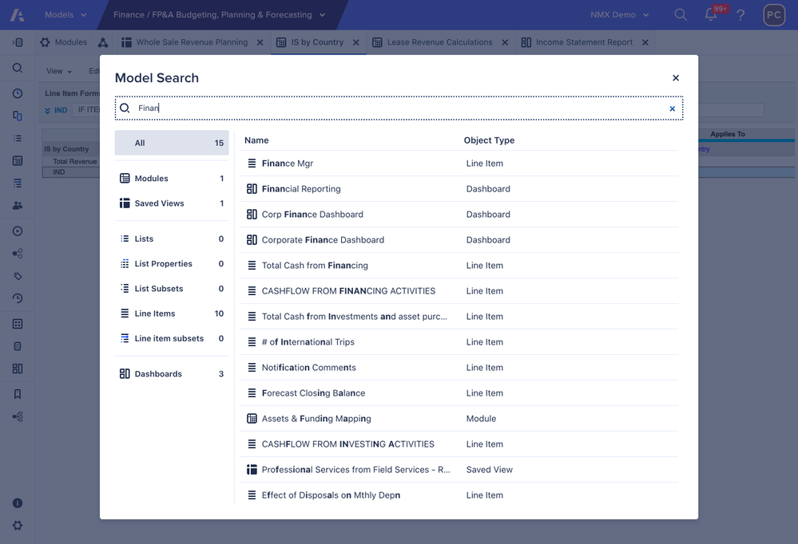The height and width of the screenshot is (544, 798).
Task: Close the Whole Sale Revenue Planning tab
Action: coord(260,42)
